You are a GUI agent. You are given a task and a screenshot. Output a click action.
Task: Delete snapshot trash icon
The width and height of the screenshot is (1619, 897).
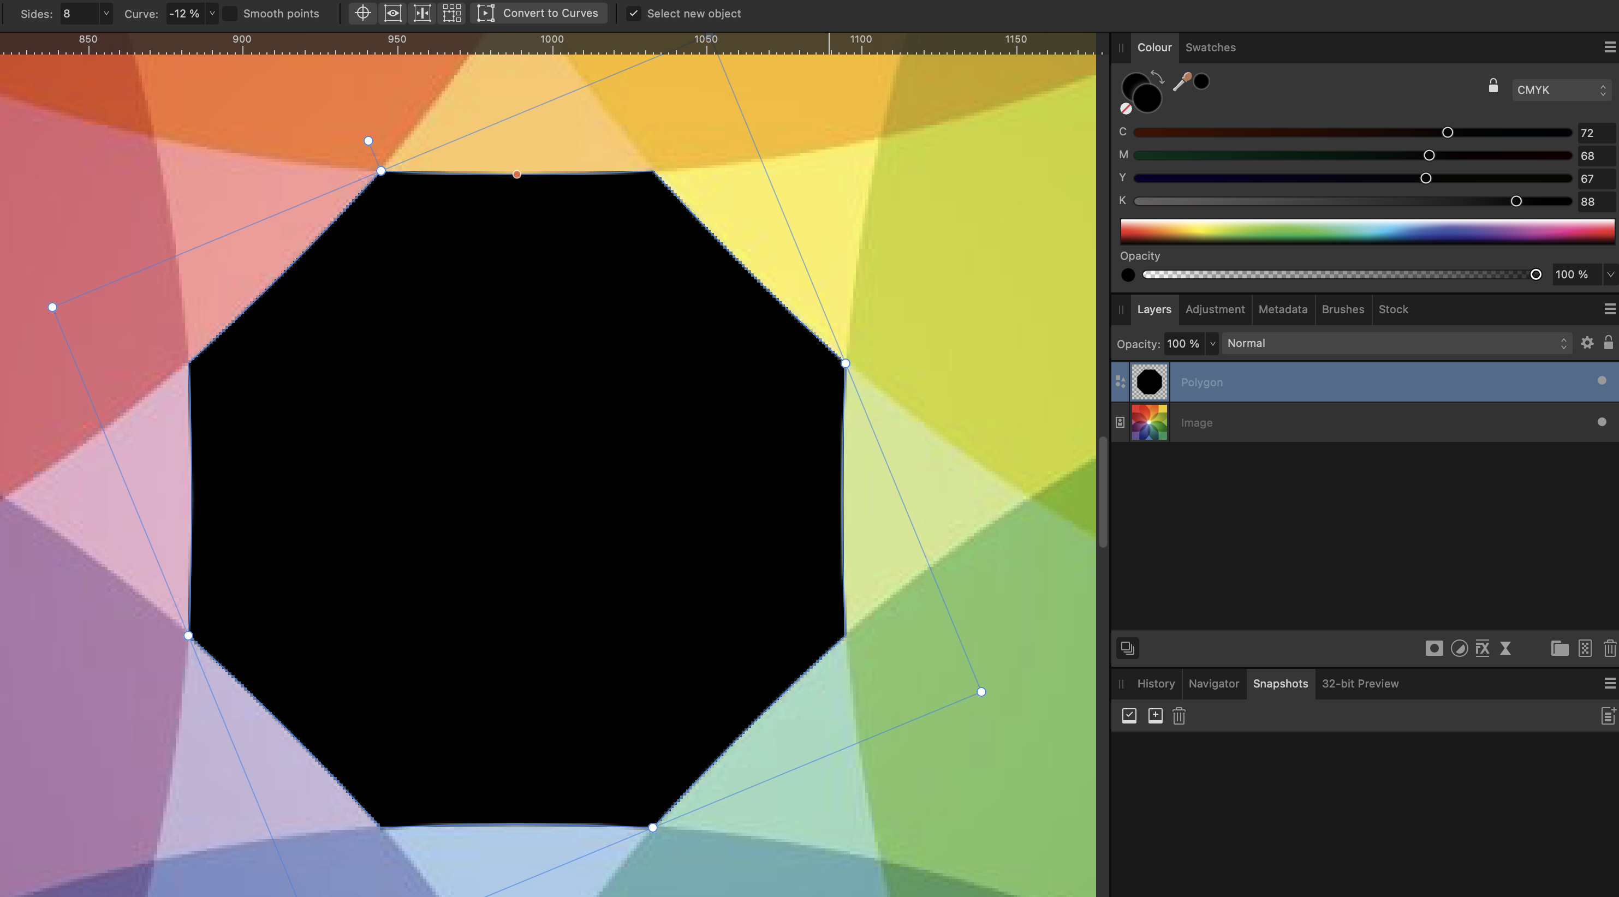1178,716
